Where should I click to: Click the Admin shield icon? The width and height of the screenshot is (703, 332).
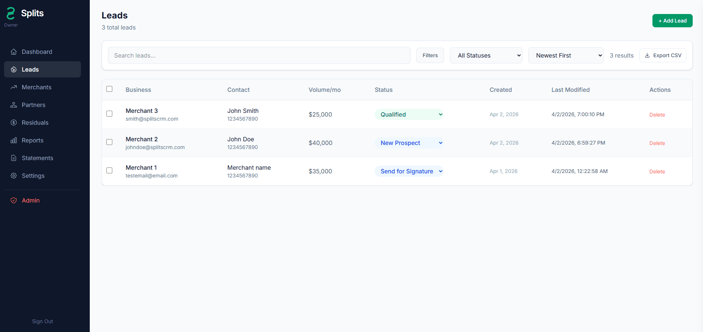(x=14, y=200)
